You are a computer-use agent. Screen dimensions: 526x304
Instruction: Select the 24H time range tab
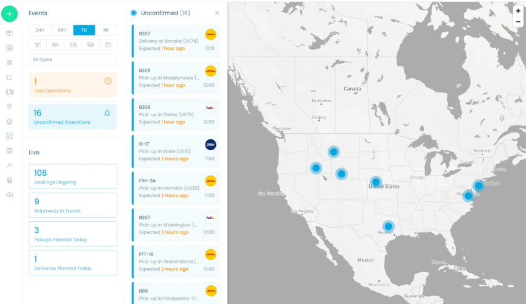pos(40,30)
